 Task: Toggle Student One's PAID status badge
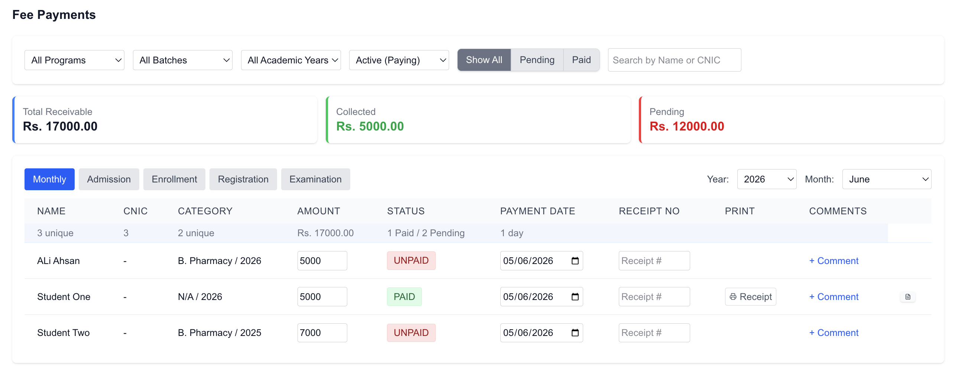404,297
